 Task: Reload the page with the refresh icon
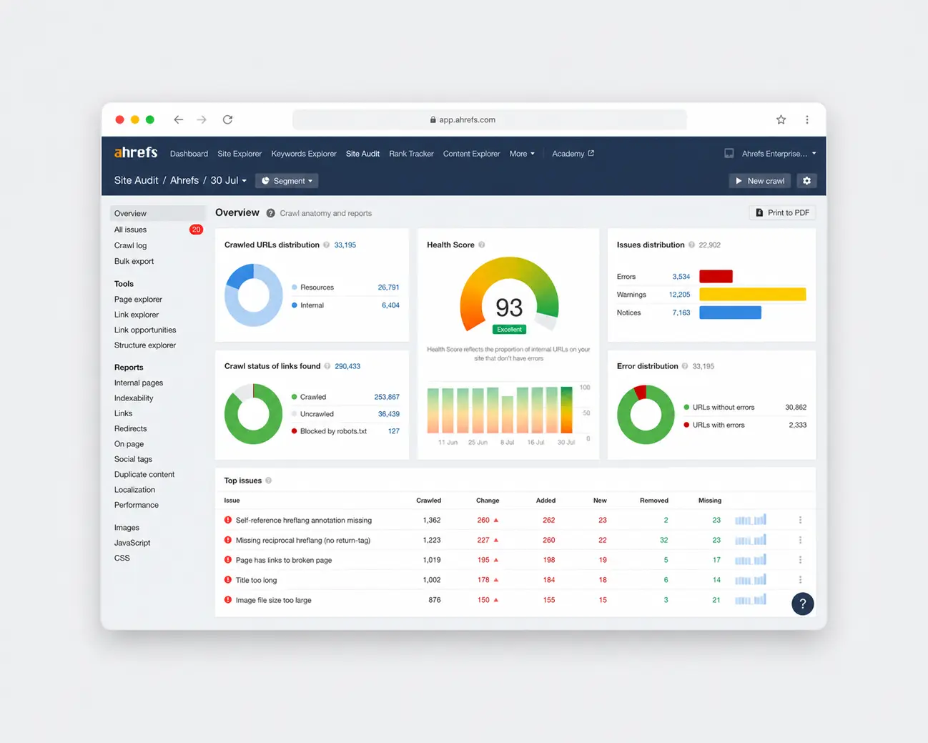(227, 119)
